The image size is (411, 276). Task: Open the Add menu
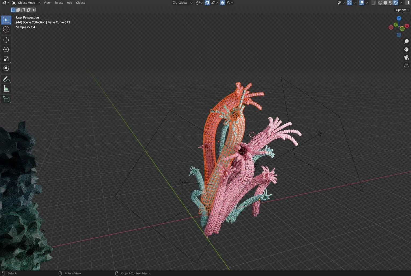[x=69, y=3]
